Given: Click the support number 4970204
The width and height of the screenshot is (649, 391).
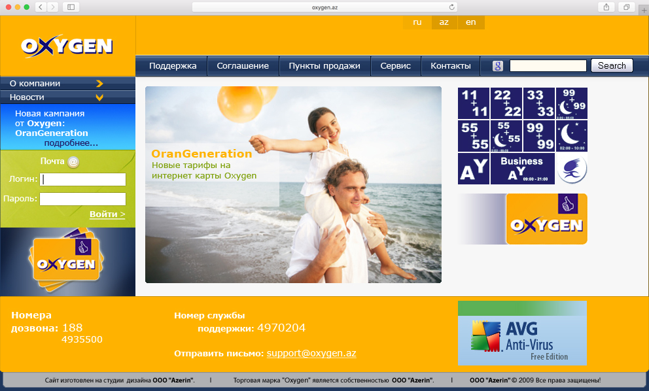Looking at the screenshot, I should coord(281,328).
